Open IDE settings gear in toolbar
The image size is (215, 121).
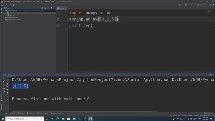coord(211,5)
